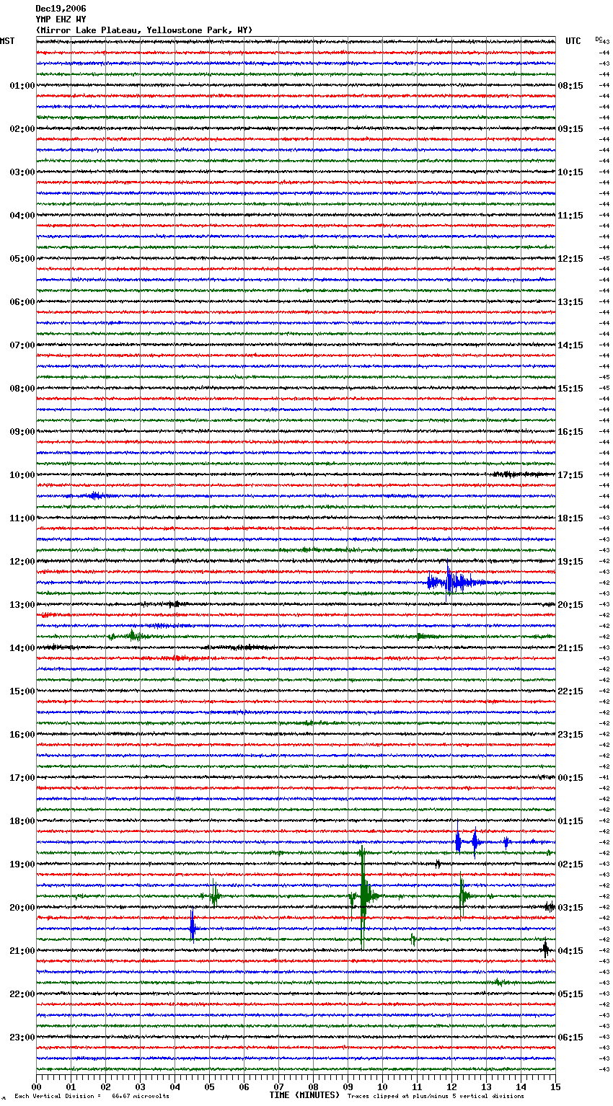Select the 08:00 MST time label
Screen dimensions: 613x1106
pos(22,389)
